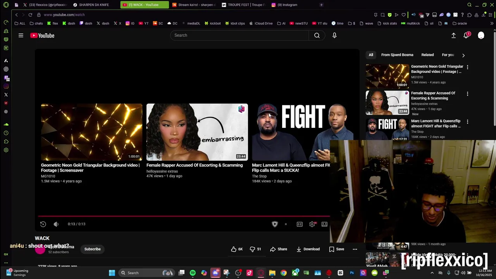Viewport: 496px width, 279px height.
Task: Like the video (6K thumbs up)
Action: click(x=237, y=249)
